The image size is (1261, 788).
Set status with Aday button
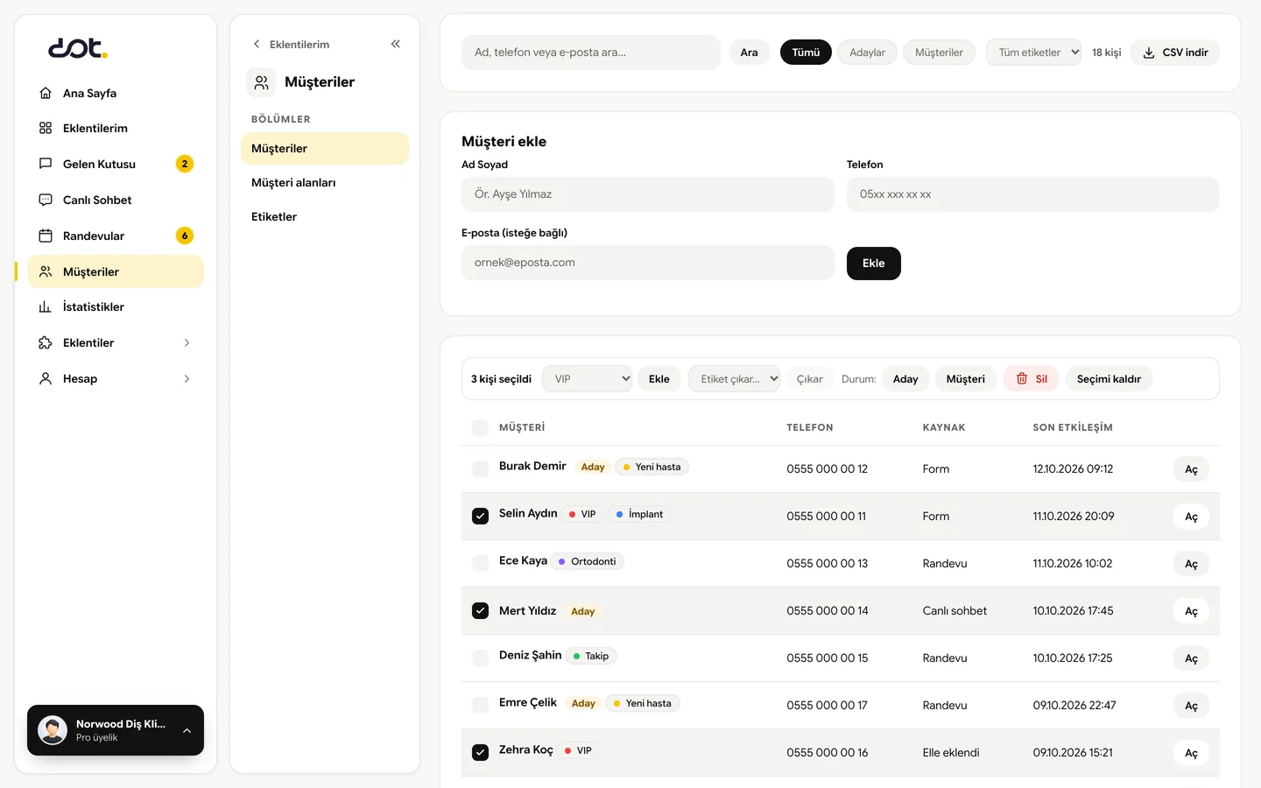point(905,379)
